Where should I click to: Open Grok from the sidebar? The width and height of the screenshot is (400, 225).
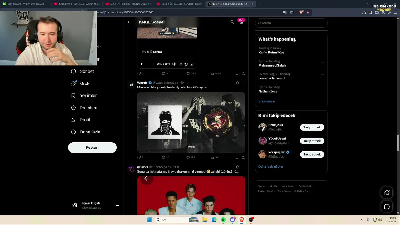click(x=80, y=83)
